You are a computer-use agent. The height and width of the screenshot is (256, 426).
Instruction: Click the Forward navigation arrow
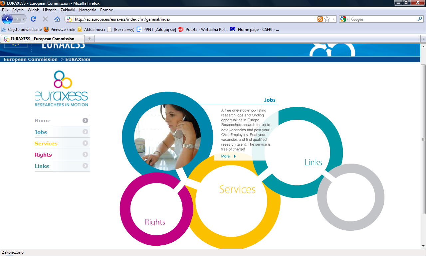17,19
